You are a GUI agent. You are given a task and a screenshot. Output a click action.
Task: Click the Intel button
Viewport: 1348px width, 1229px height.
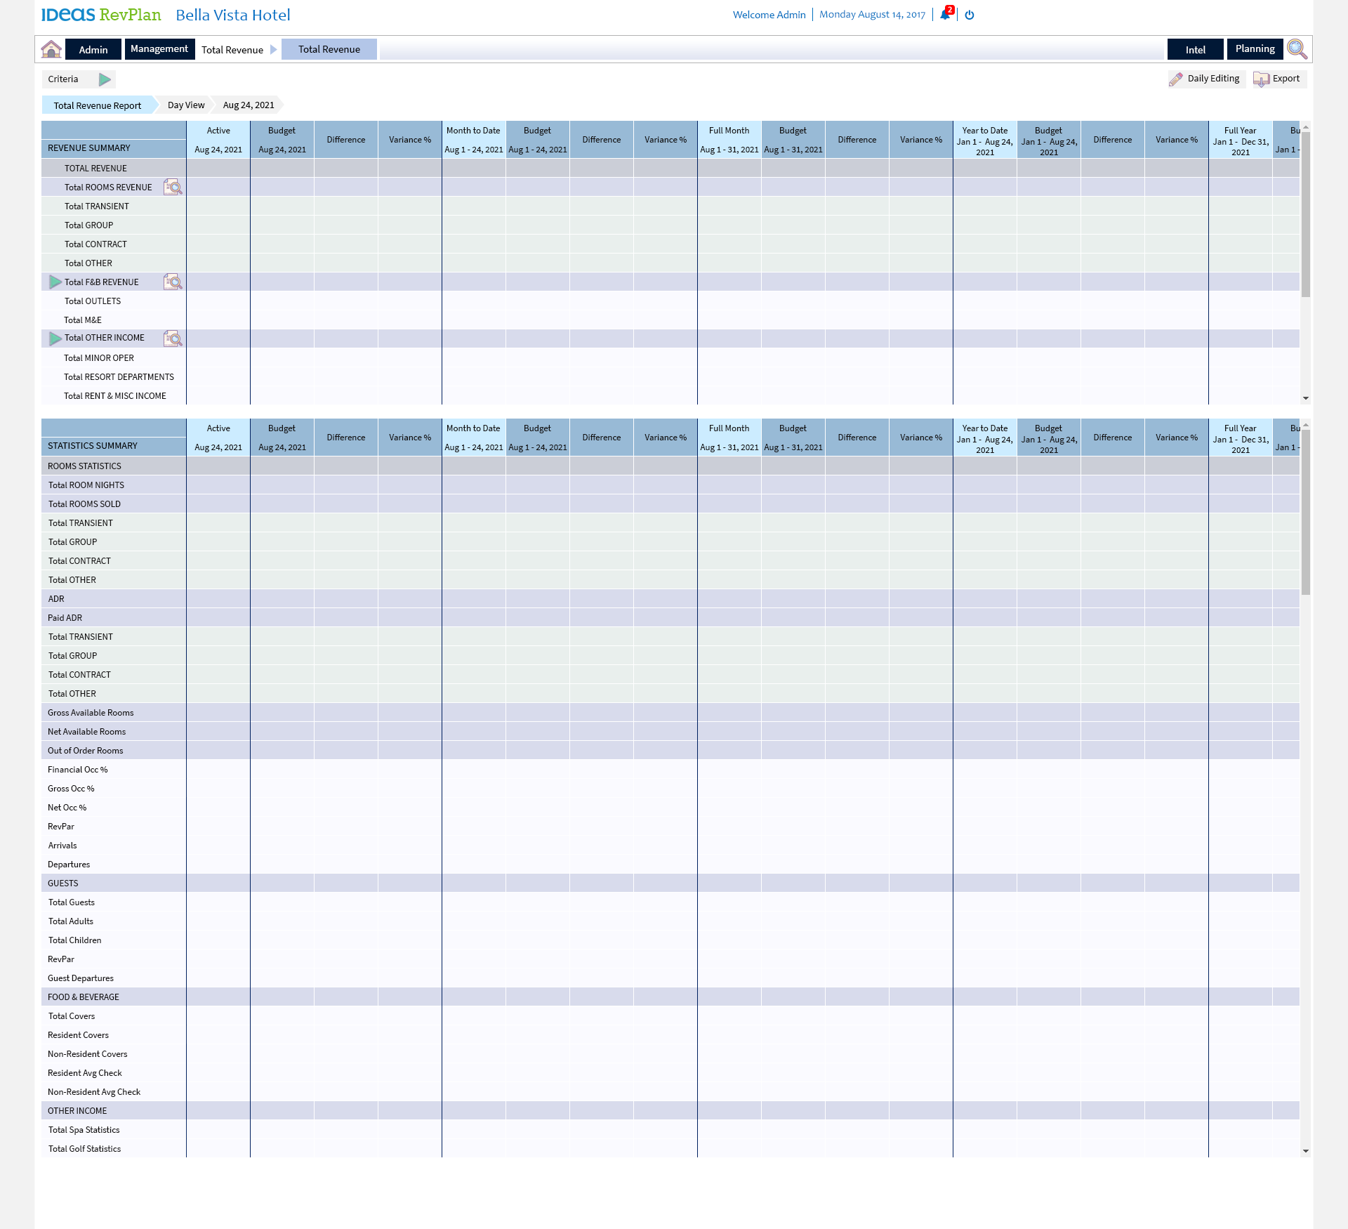pos(1195,49)
